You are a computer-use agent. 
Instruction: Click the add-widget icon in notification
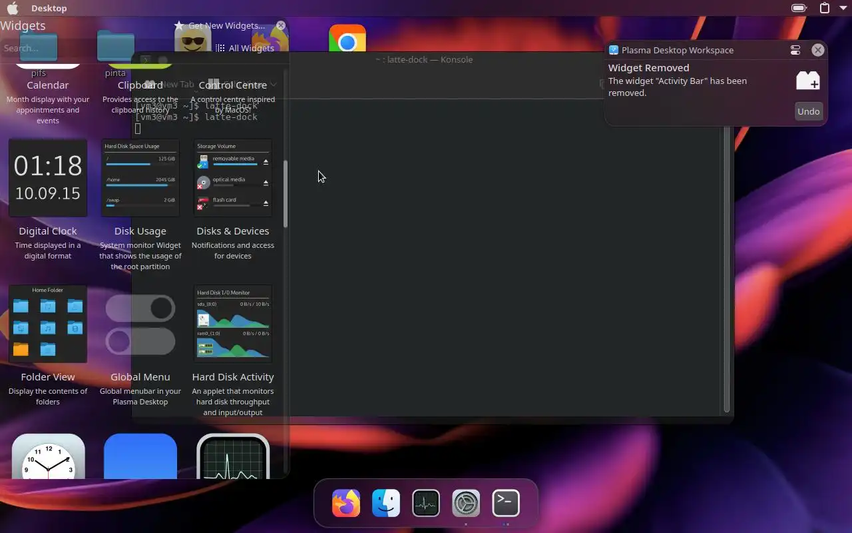pos(807,81)
